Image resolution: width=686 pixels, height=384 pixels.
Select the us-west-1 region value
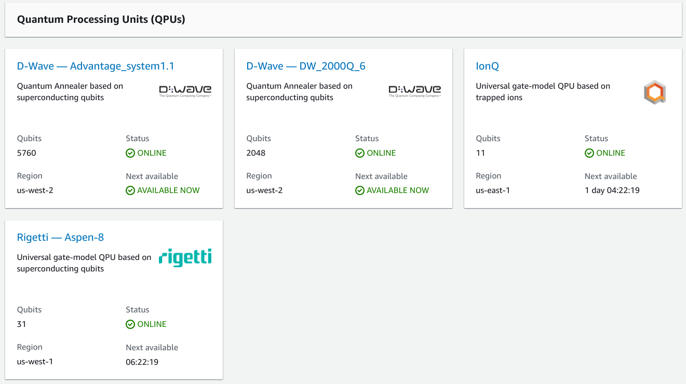coord(35,362)
